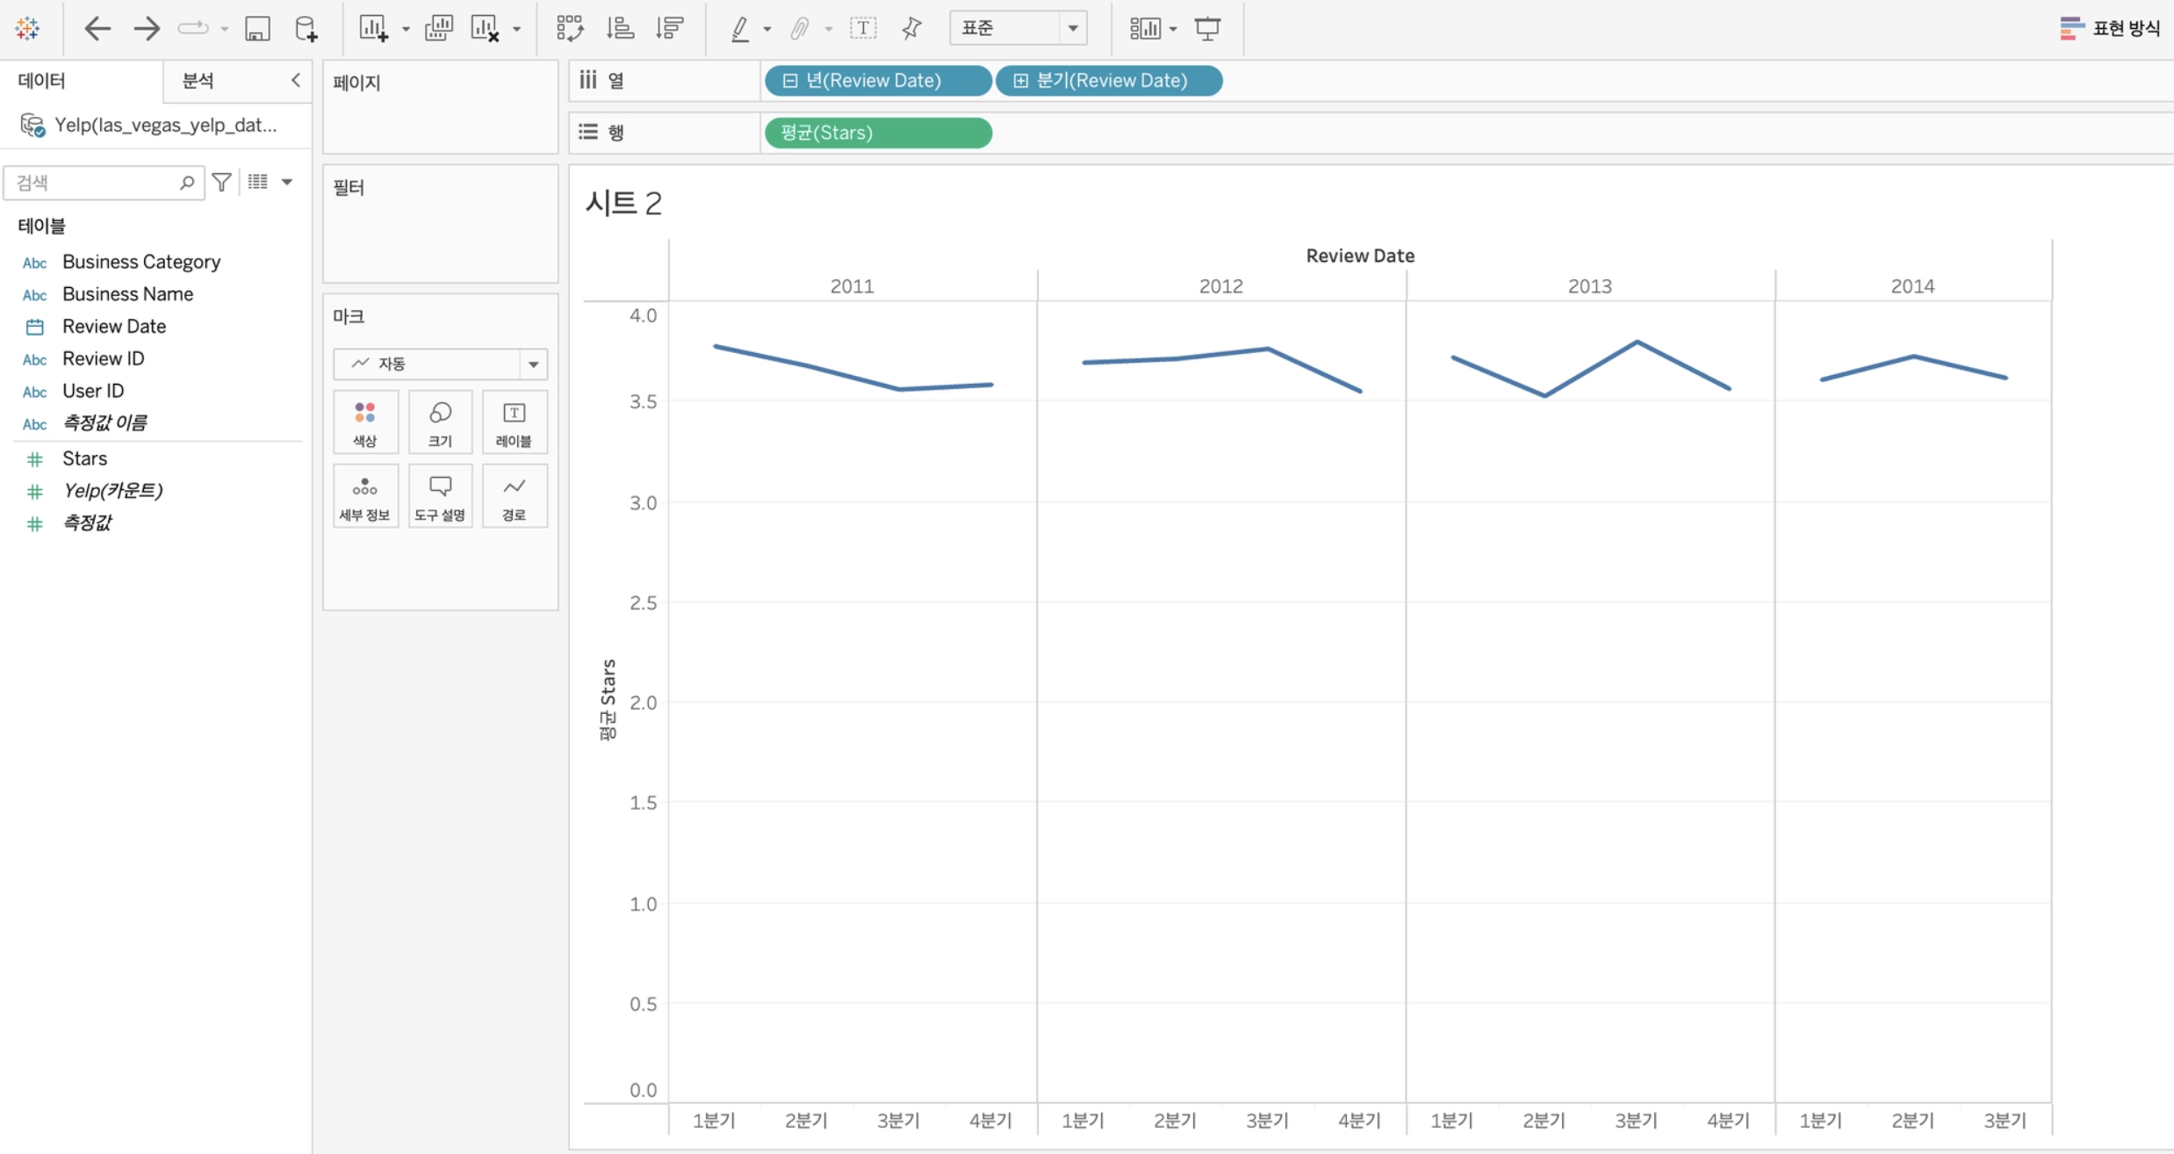Image resolution: width=2174 pixels, height=1154 pixels.
Task: Click the swap rows and columns icon
Action: pos(570,29)
